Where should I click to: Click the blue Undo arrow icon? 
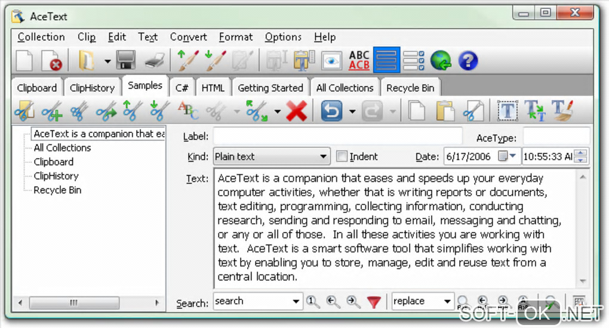point(332,111)
